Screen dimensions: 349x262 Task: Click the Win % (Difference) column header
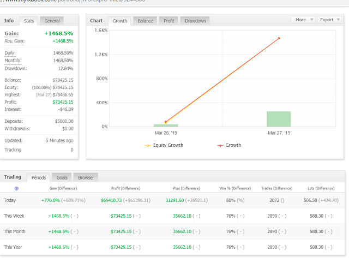(x=235, y=188)
